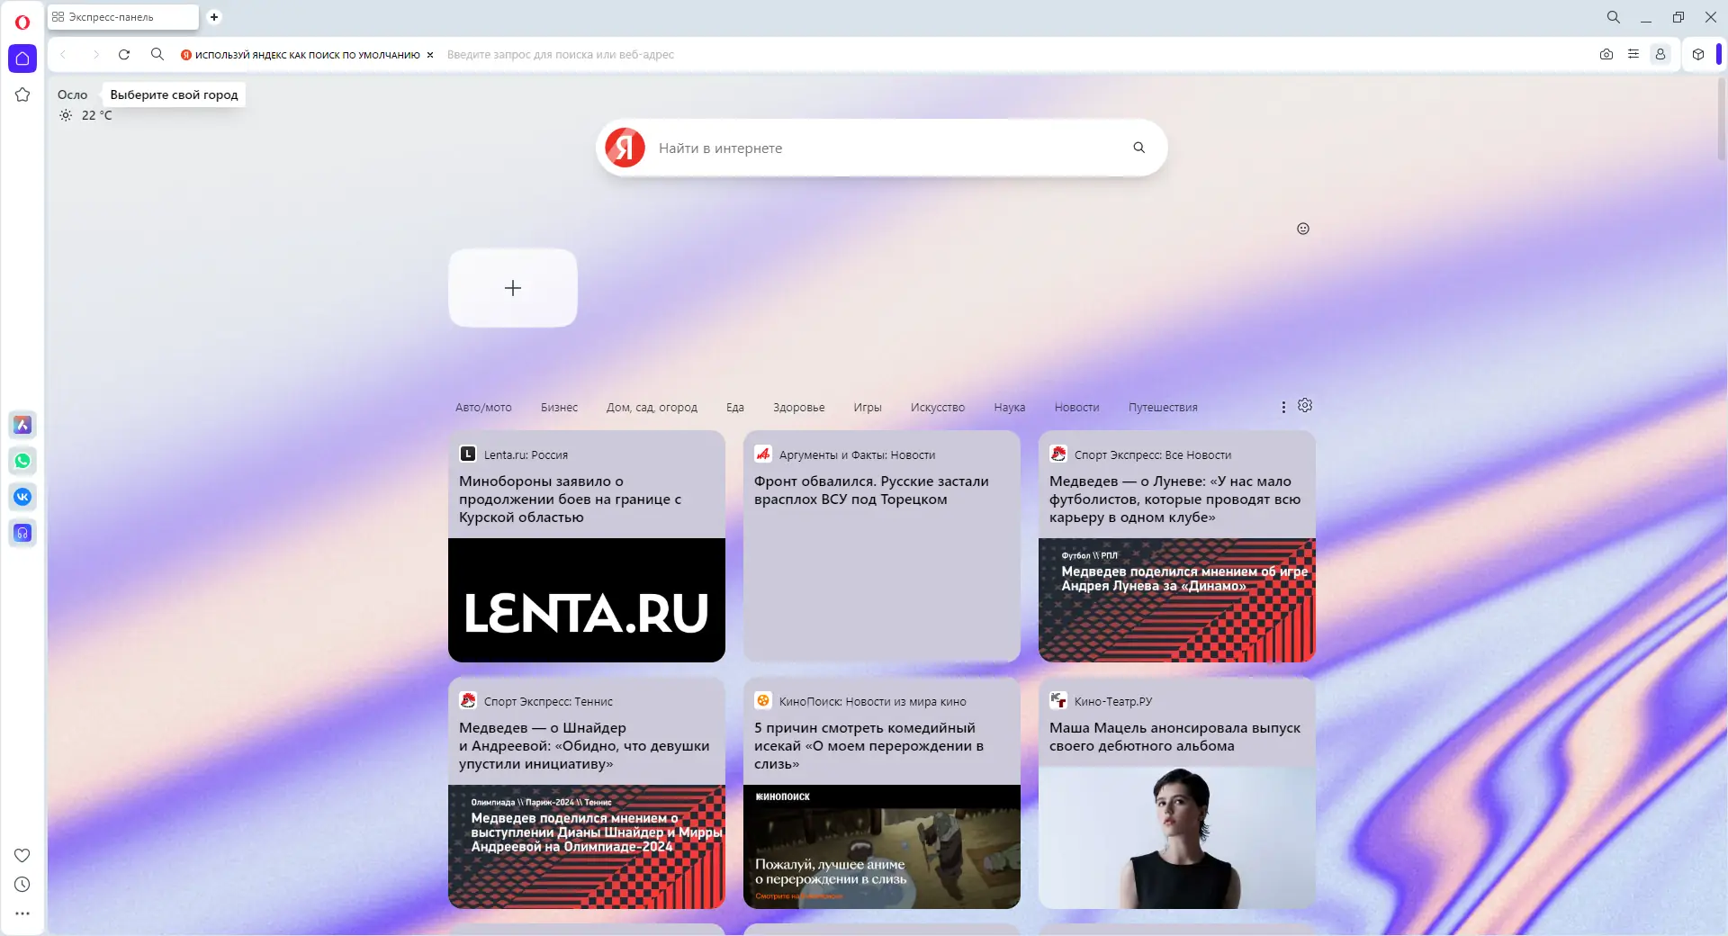Viewport: 1728px width, 936px height.
Task: Go forward to the next page
Action: pos(95,54)
